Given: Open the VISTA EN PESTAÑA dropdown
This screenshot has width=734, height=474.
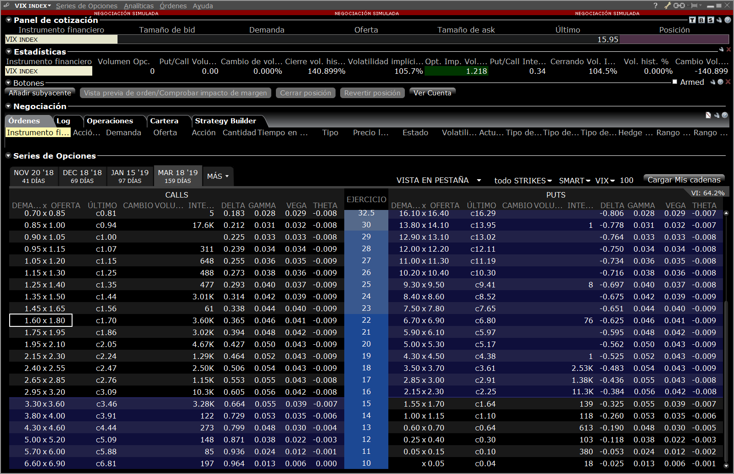Looking at the screenshot, I should (438, 180).
